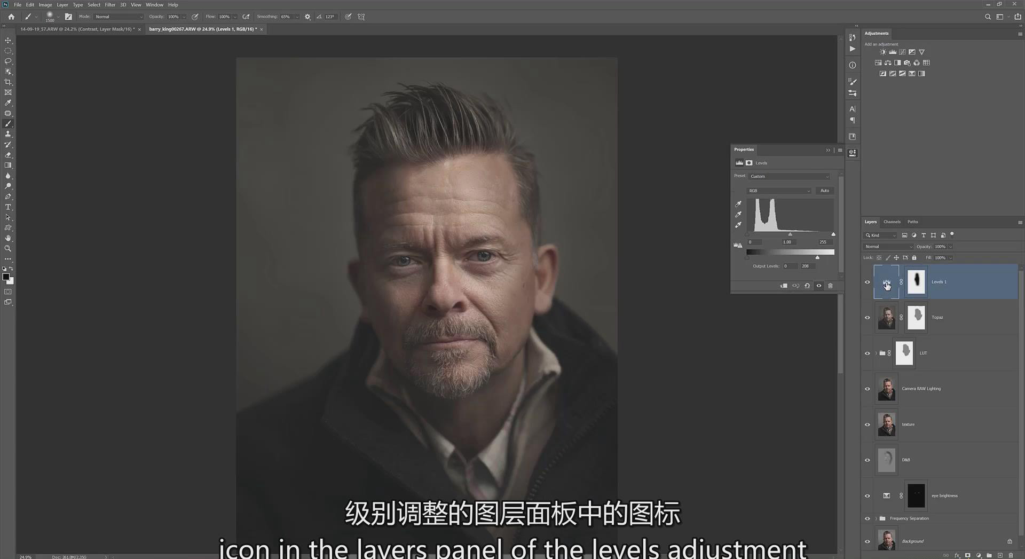Add a Hue/Saturation adjustment
Viewport: 1025px width, 559px height.
click(888, 62)
